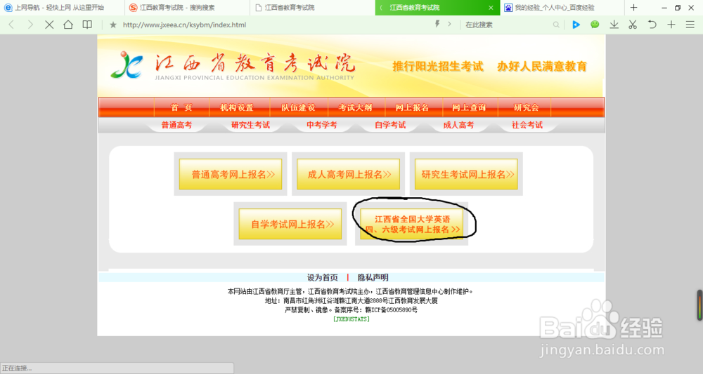Go forward with the browser forward arrow

30,25
